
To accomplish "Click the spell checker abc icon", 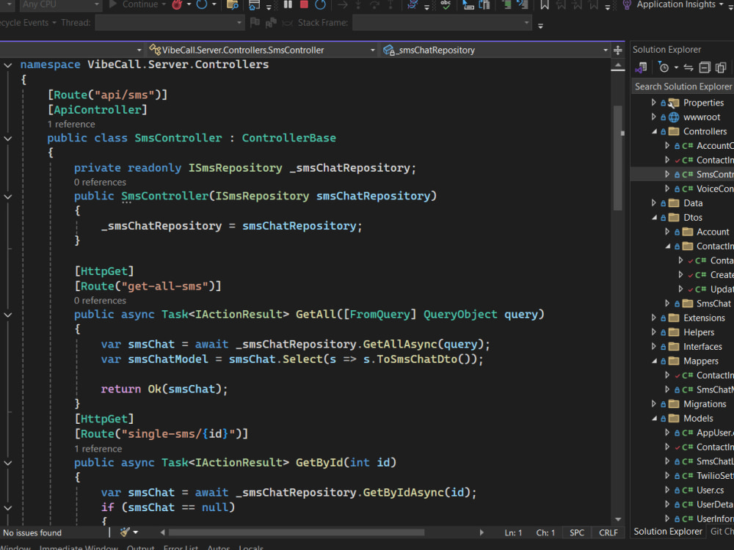I will tap(446, 4).
